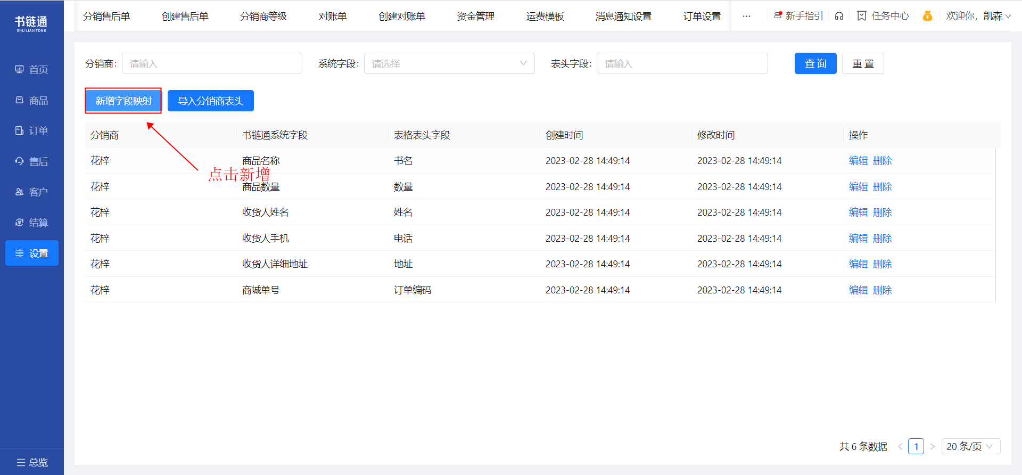Click the 书链通系统字段 column header
Screen dimensions: 1022x475
(x=275, y=135)
